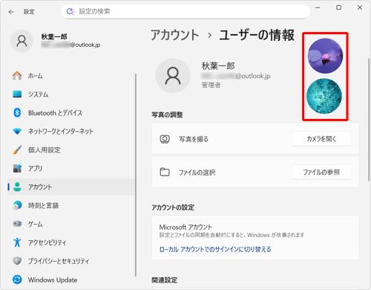Click the 管理者 role label
Viewport: 371px width, 290px height.
tap(211, 85)
